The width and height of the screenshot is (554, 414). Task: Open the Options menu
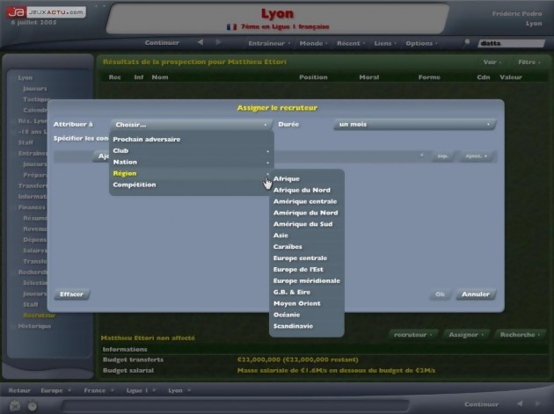(x=420, y=43)
